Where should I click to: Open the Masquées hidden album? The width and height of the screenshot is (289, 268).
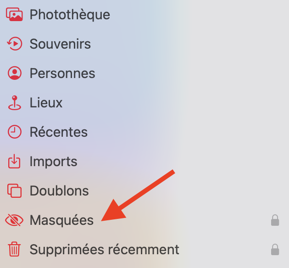[x=61, y=220]
